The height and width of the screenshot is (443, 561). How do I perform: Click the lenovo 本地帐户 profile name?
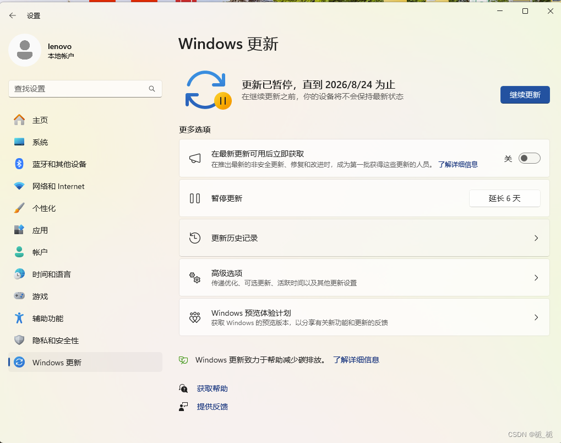(61, 51)
